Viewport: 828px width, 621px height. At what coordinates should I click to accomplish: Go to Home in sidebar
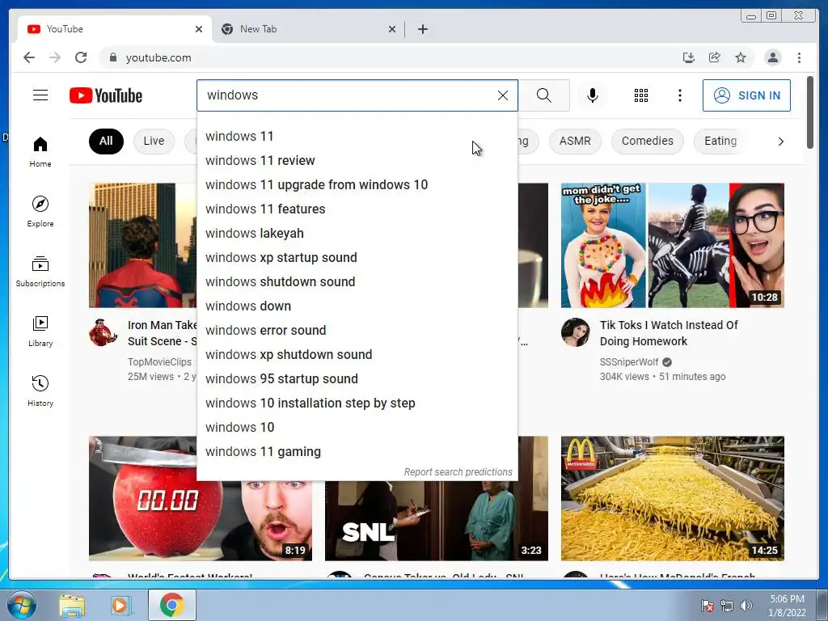[40, 152]
